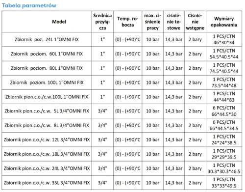Viewport: 245px width, 192px height.
Task: Select the 73.5*44*48 packaging cell
Action: point(224,82)
